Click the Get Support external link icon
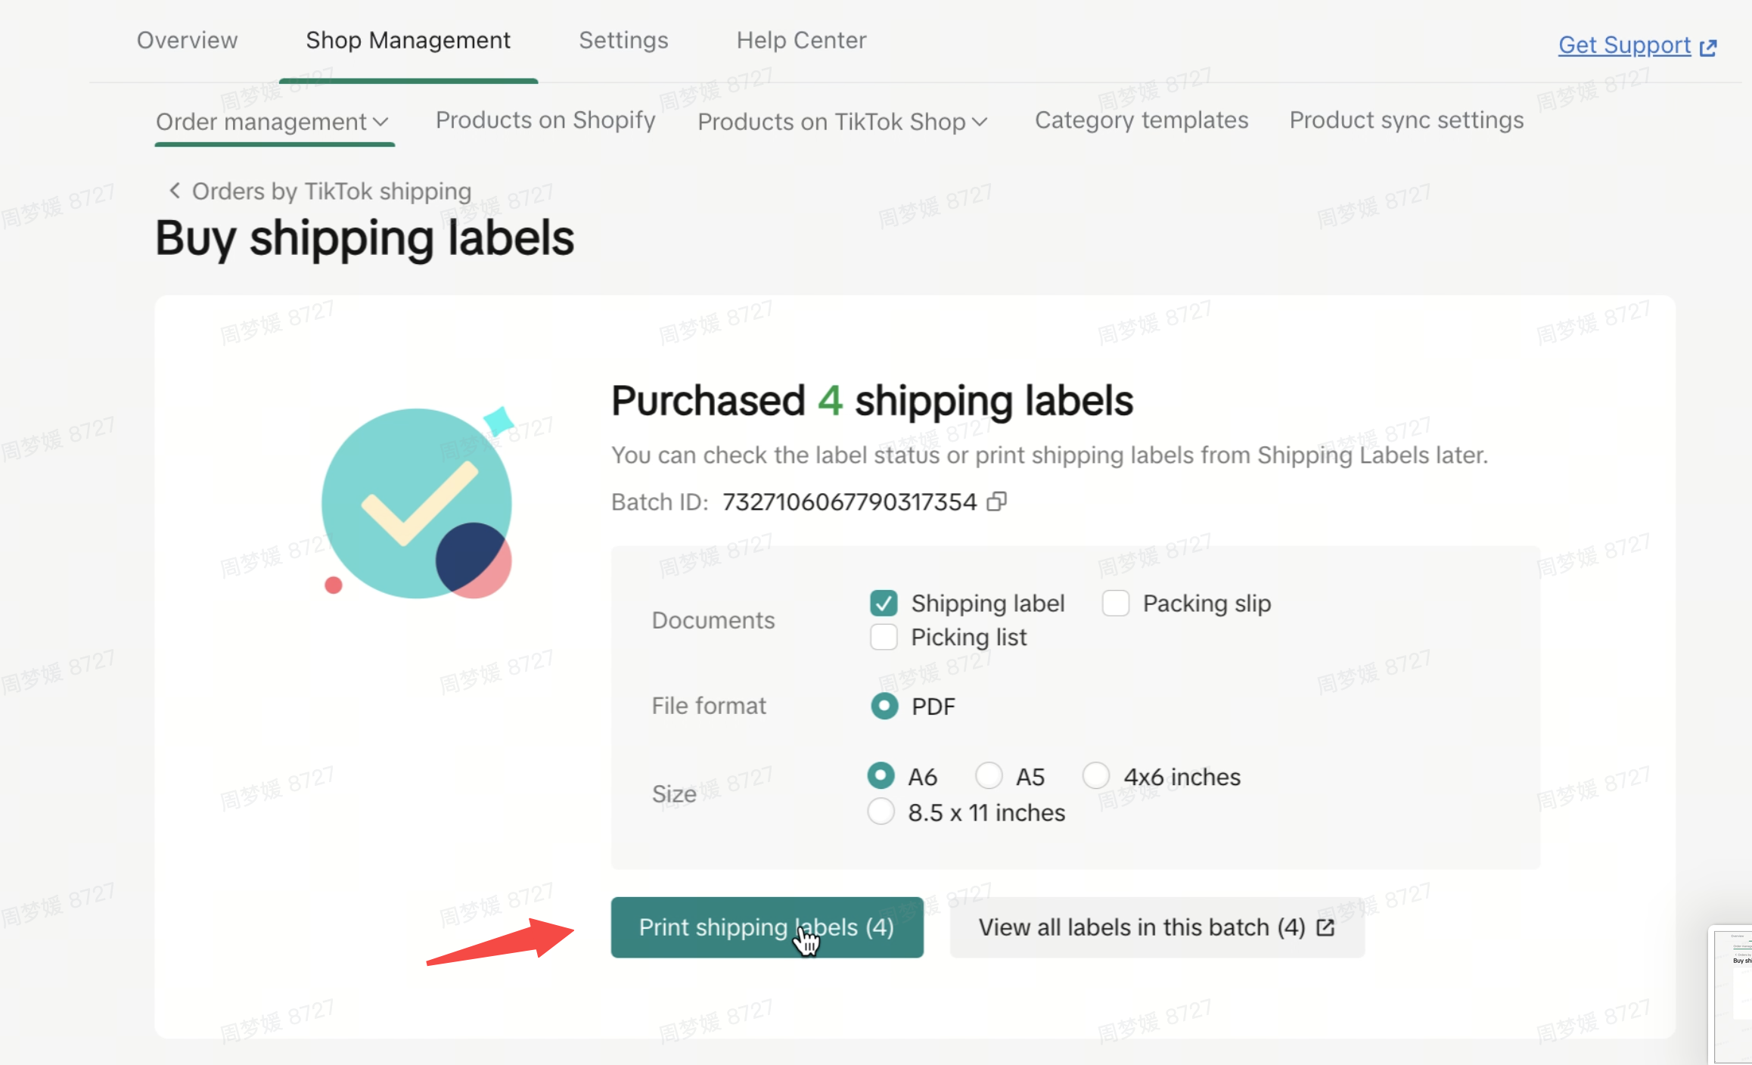This screenshot has height=1065, width=1752. pos(1708,47)
